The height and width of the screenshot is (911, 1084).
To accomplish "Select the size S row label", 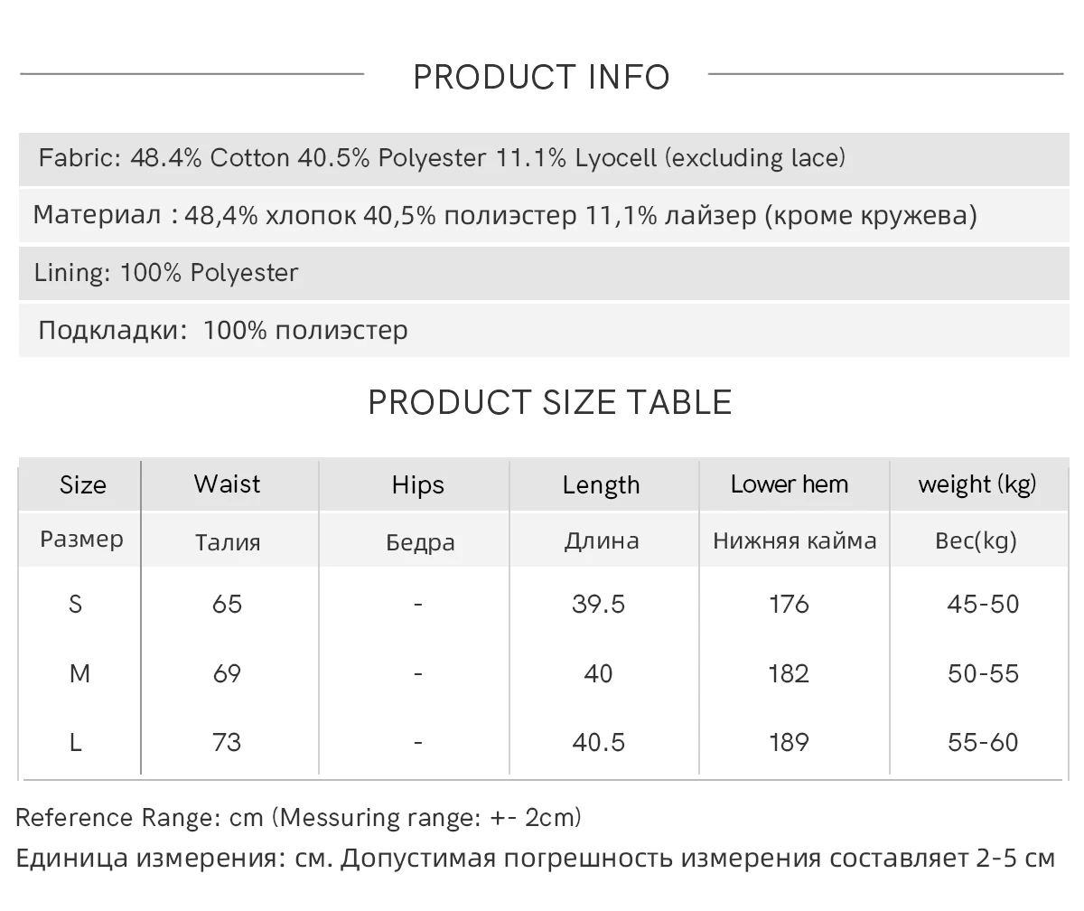I will click(x=76, y=604).
